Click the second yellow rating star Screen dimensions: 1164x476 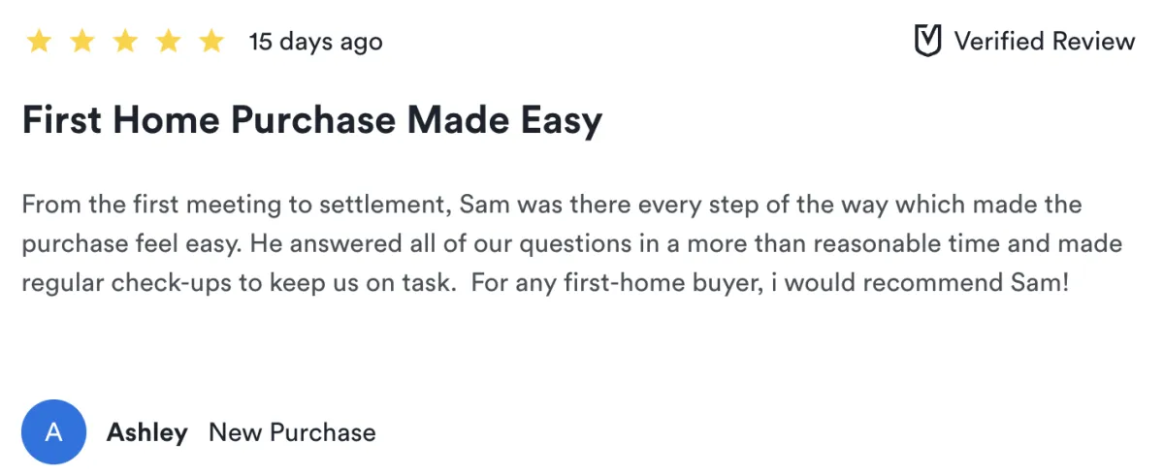click(x=81, y=42)
